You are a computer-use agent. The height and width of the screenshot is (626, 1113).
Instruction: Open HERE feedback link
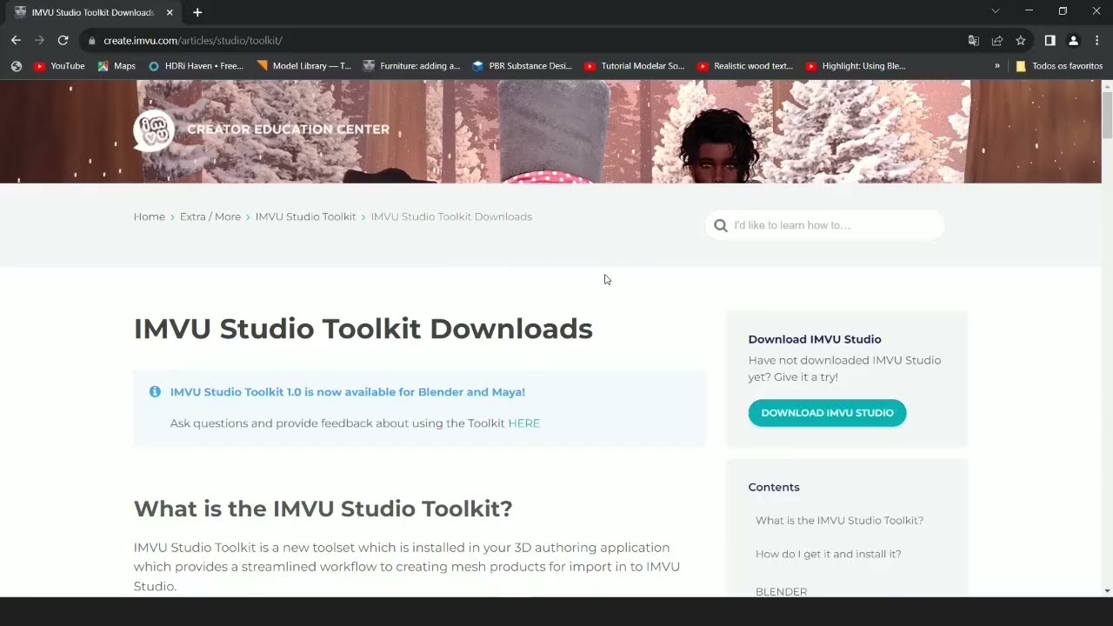(524, 423)
